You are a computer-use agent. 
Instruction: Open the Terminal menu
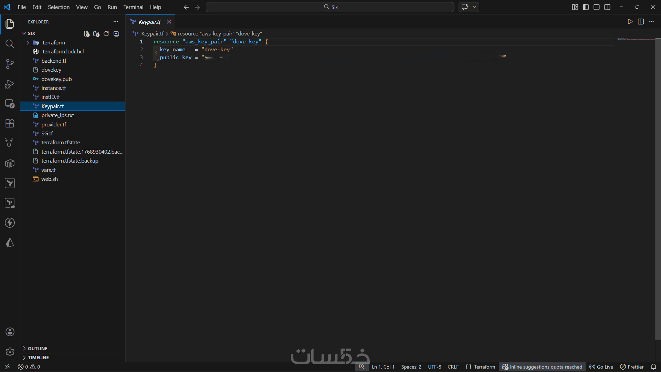tap(133, 7)
